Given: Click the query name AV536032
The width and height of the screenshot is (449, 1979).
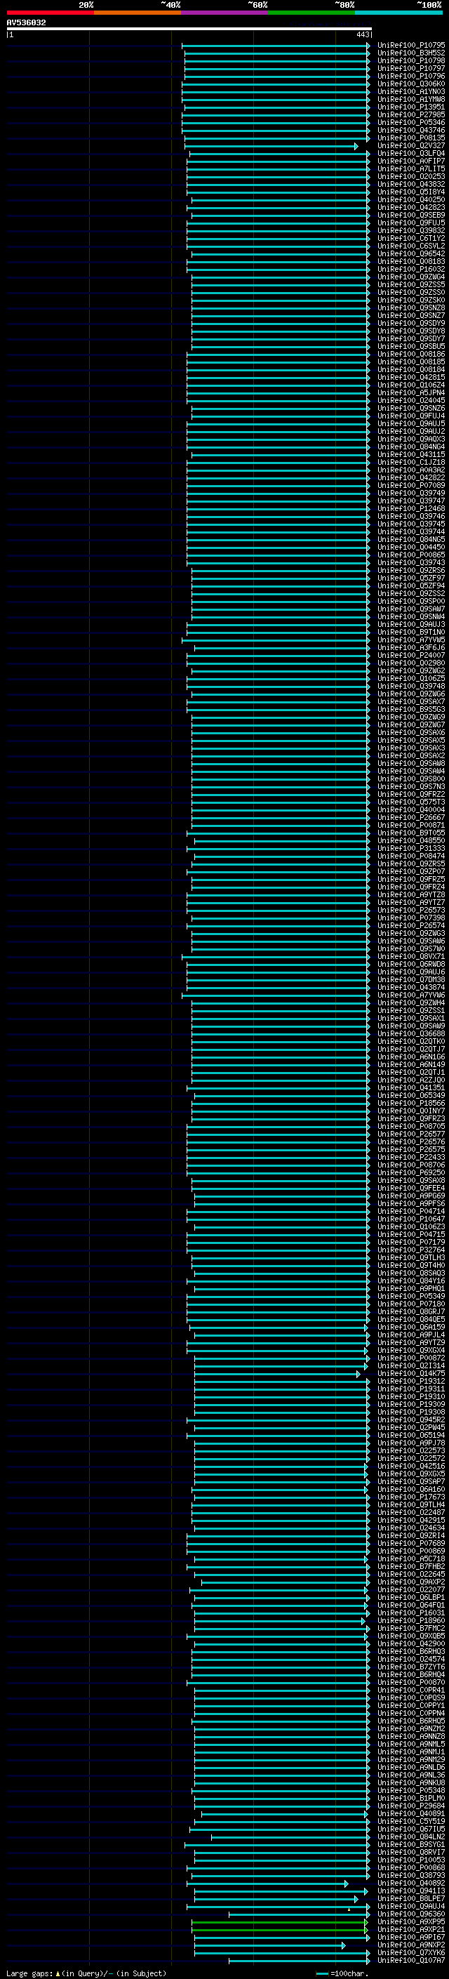Looking at the screenshot, I should click(26, 23).
